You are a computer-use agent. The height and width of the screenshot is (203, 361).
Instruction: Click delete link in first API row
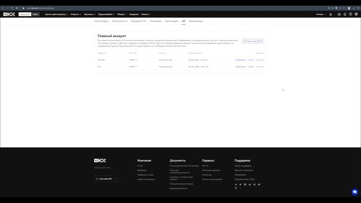(x=259, y=60)
